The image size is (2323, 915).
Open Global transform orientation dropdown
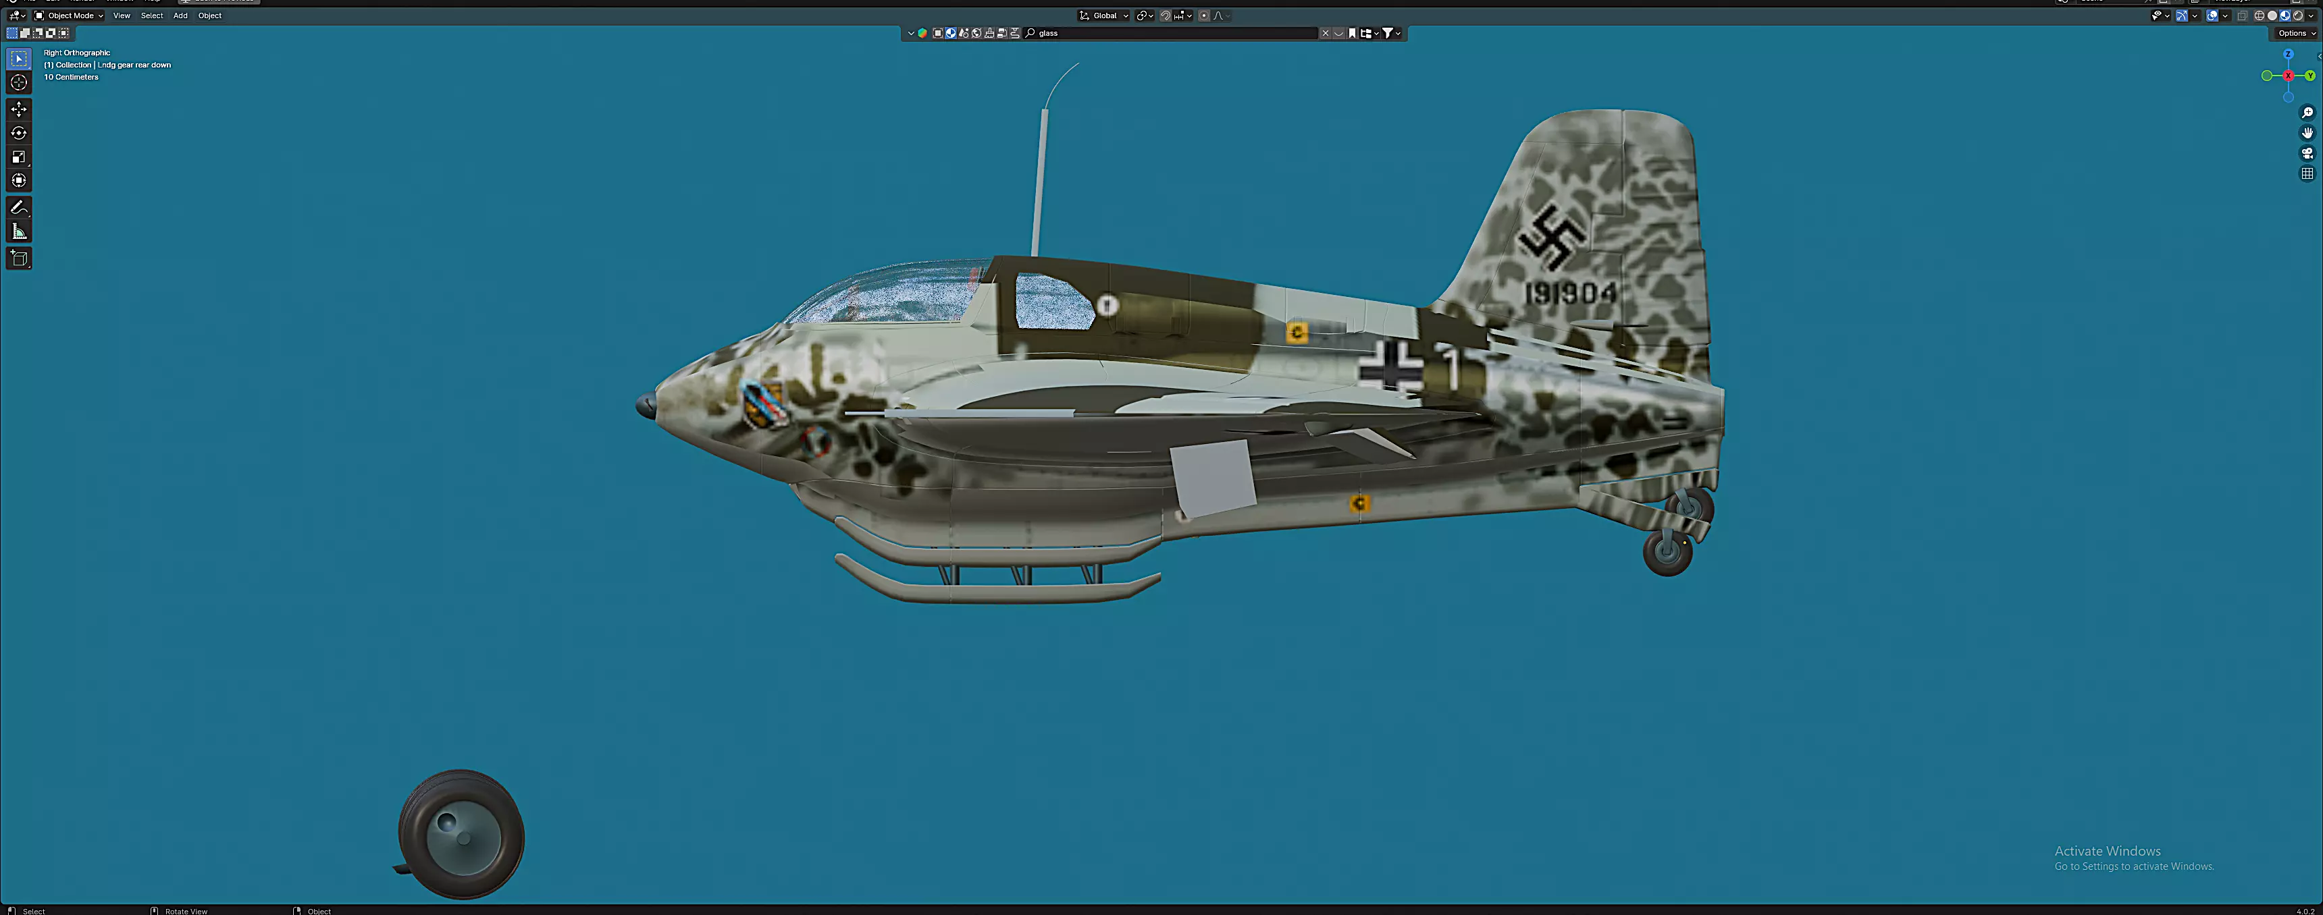(x=1104, y=16)
